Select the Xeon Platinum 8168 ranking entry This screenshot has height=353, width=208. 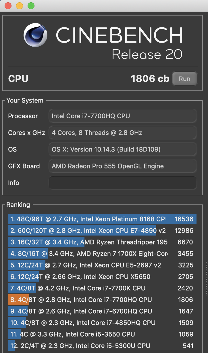(x=102, y=219)
